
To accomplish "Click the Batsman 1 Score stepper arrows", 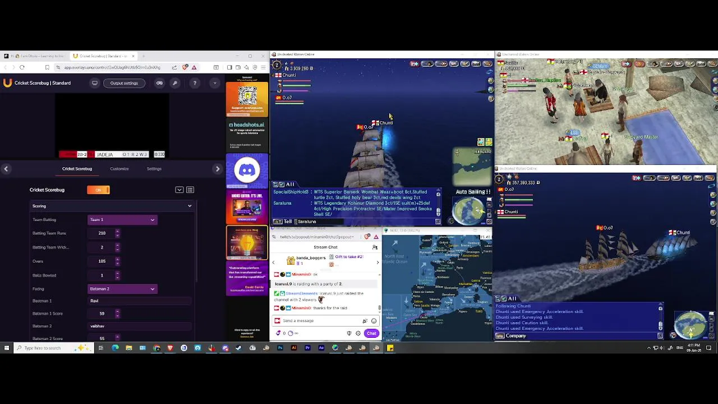I will click(x=117, y=313).
